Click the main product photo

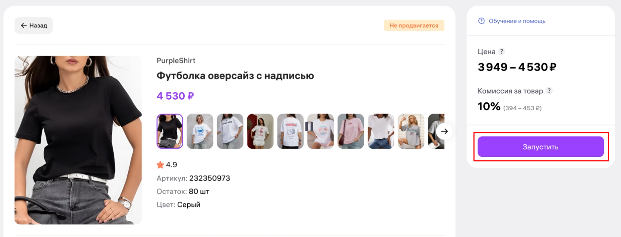point(78,140)
